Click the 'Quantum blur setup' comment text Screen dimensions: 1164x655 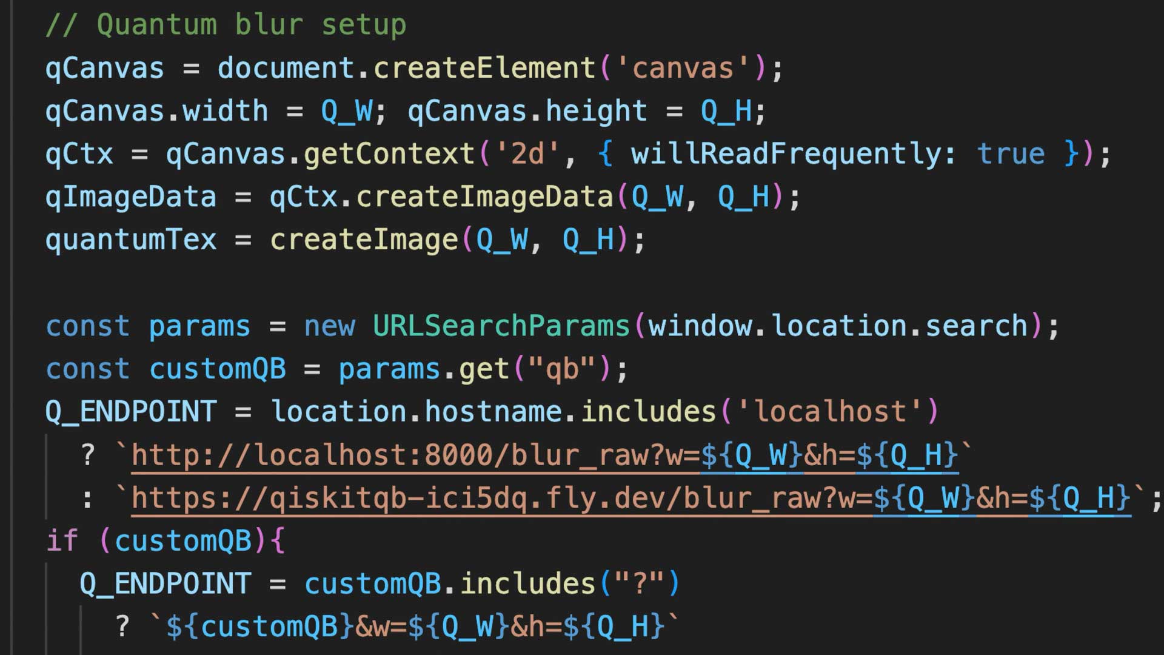click(226, 25)
